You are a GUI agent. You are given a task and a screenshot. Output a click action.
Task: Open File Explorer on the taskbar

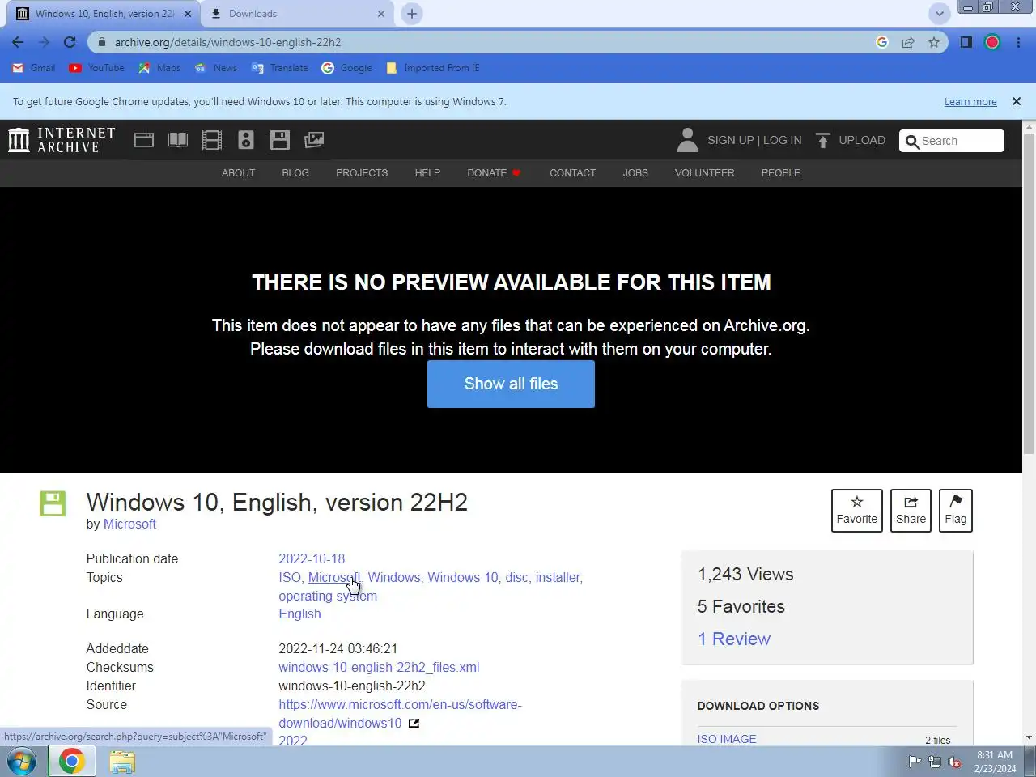[x=122, y=762]
